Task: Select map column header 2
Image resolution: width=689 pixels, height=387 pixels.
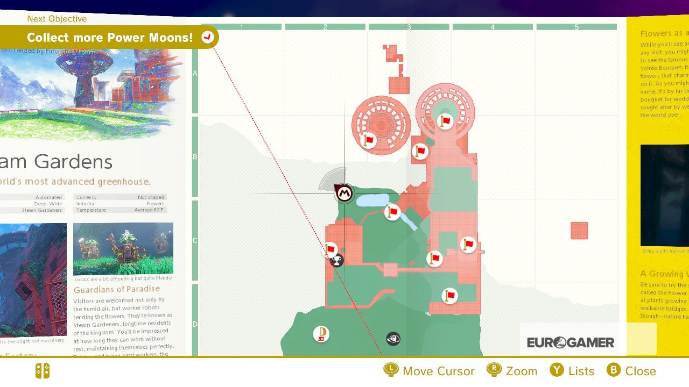Action: (325, 27)
